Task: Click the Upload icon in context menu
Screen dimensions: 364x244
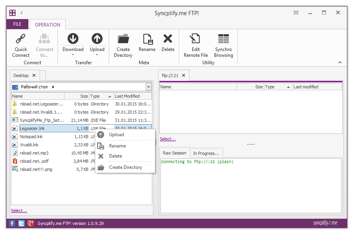Action: point(101,135)
